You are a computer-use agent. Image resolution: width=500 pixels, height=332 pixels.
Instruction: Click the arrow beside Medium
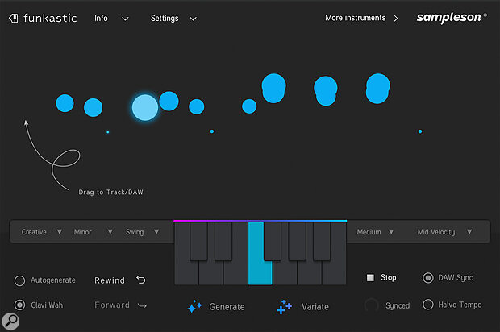pos(391,231)
